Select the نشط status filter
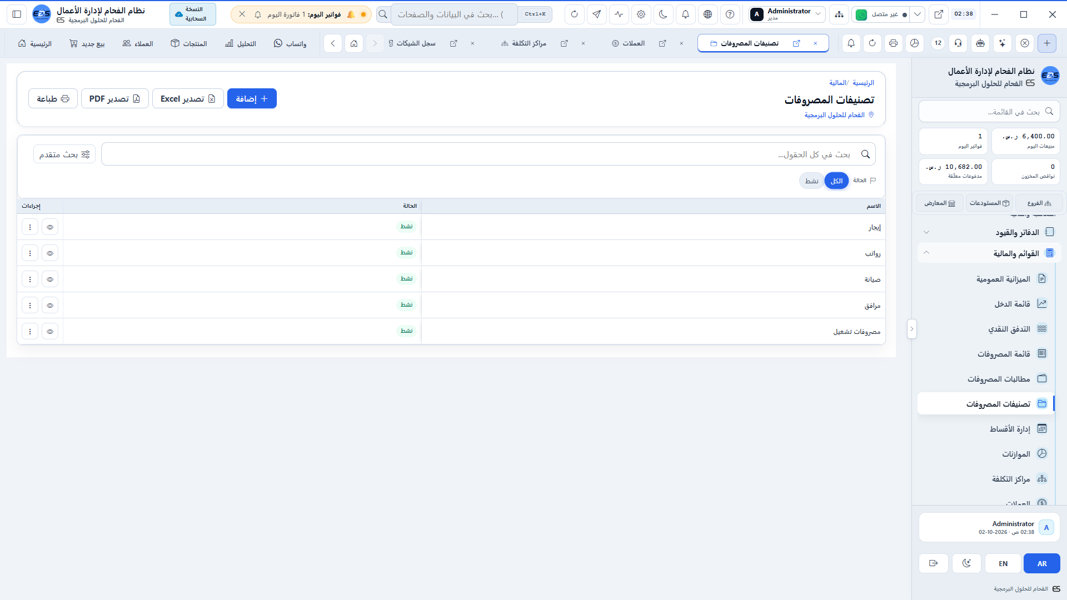Image resolution: width=1067 pixels, height=600 pixels. (x=812, y=181)
